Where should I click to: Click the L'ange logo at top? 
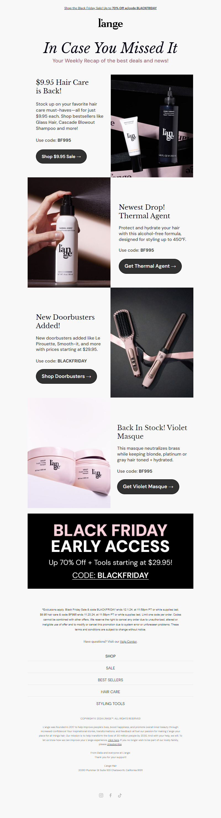[110, 23]
